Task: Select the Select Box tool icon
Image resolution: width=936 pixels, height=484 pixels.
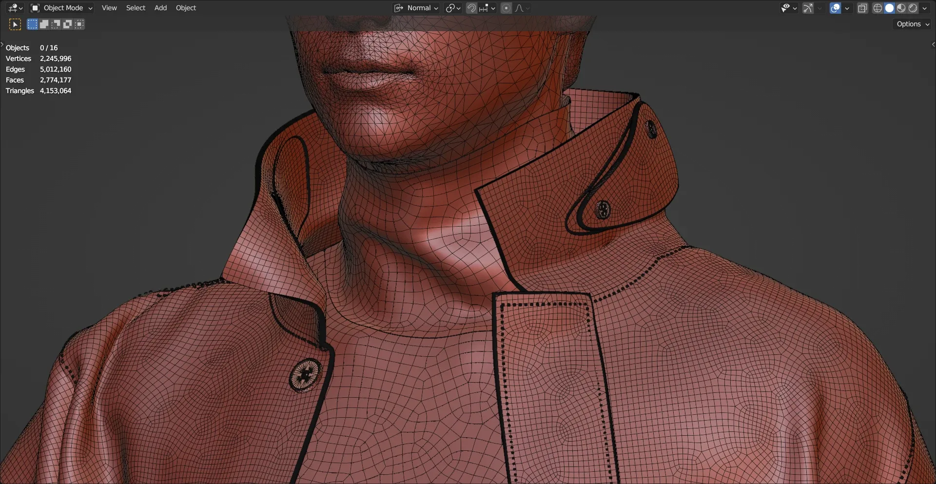Action: coord(15,24)
